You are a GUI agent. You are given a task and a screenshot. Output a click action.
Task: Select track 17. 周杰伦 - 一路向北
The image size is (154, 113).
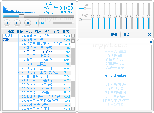(x=45, y=52)
